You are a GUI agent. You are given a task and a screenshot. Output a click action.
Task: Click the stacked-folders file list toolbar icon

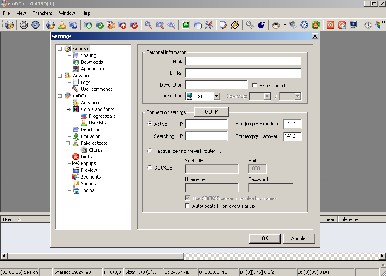click(197, 25)
